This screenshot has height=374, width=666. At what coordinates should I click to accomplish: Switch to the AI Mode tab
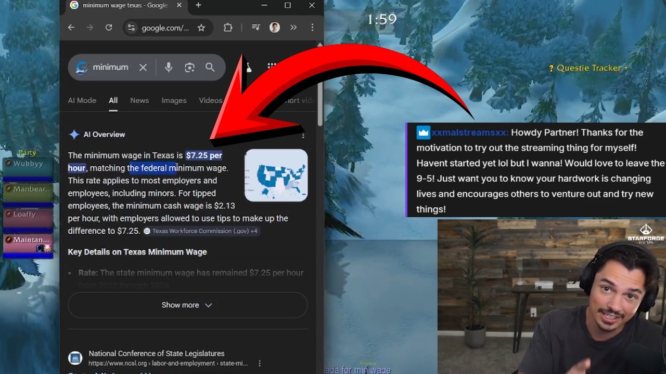(x=82, y=100)
